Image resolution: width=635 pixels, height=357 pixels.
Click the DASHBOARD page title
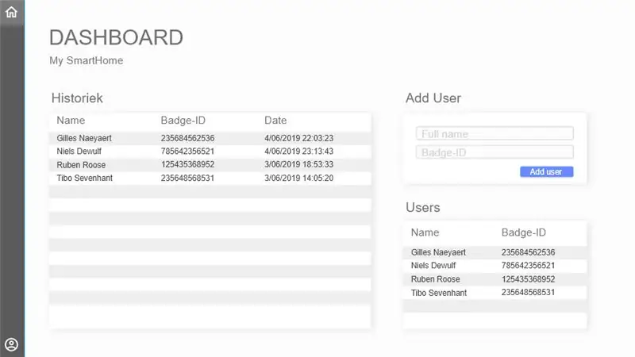pyautogui.click(x=116, y=37)
